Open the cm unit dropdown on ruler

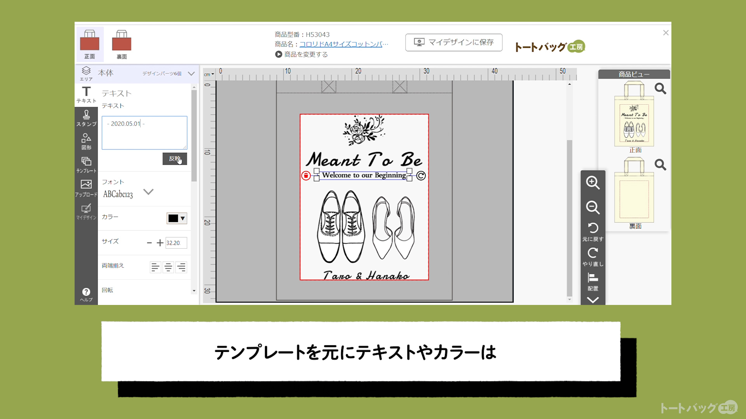coord(209,74)
